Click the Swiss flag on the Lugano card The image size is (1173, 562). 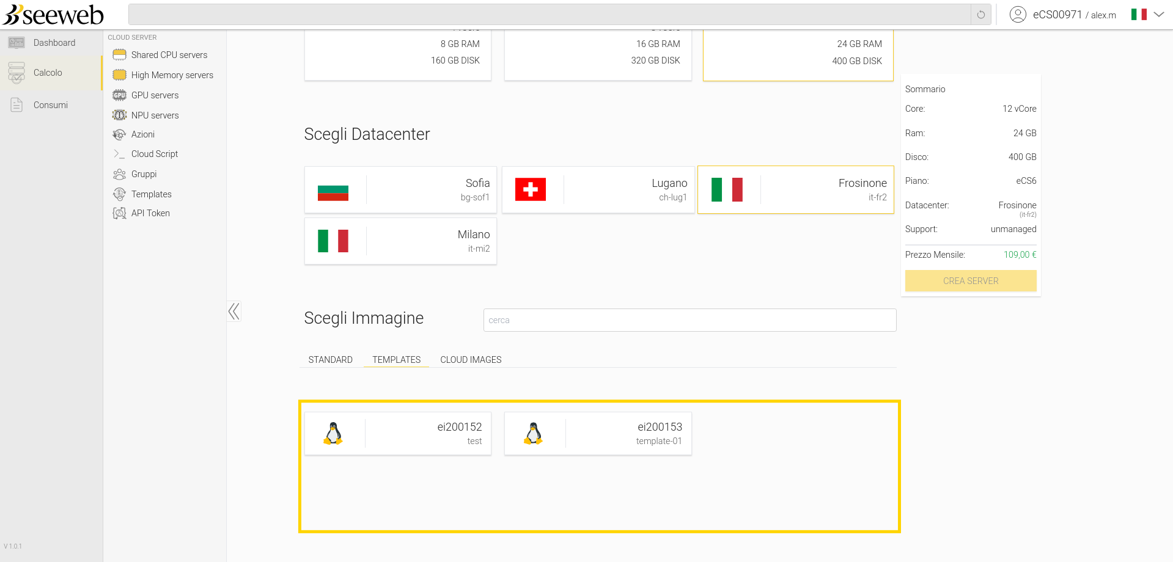(x=531, y=189)
